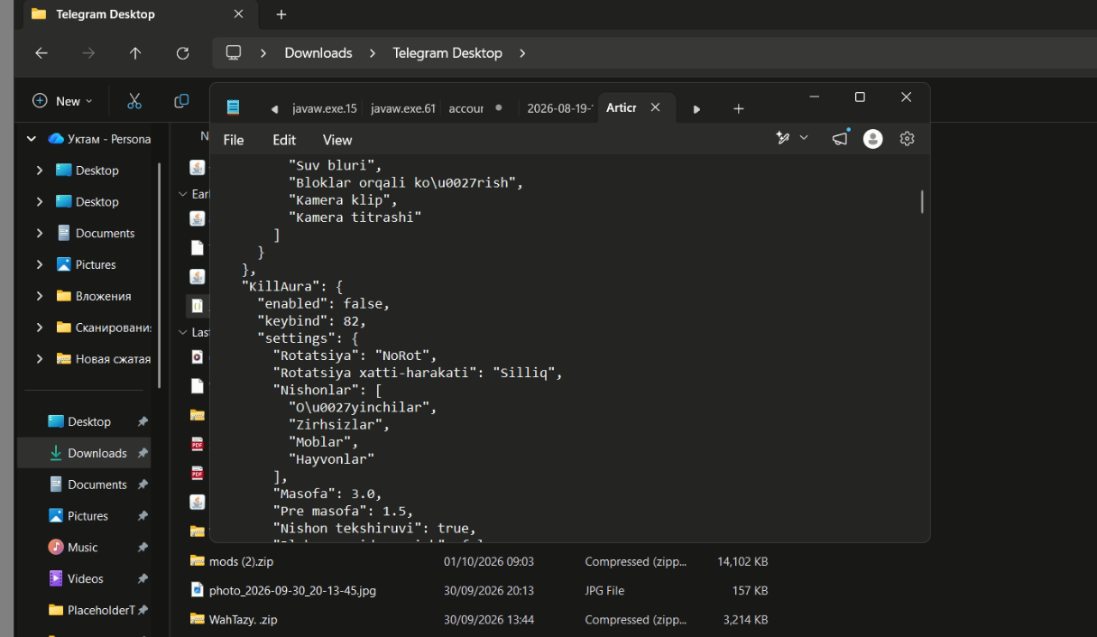Unpin Music from Quick access

[x=143, y=548]
